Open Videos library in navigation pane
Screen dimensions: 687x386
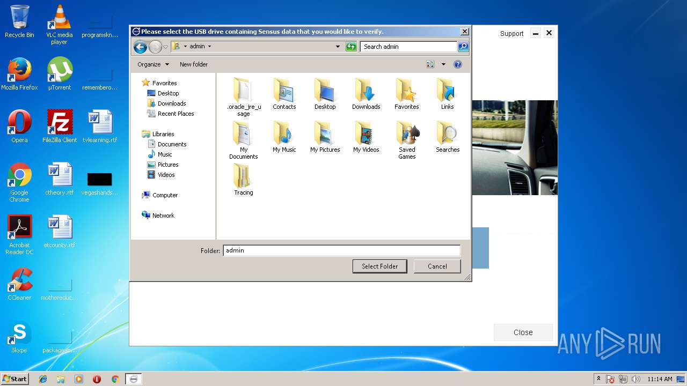pos(161,175)
